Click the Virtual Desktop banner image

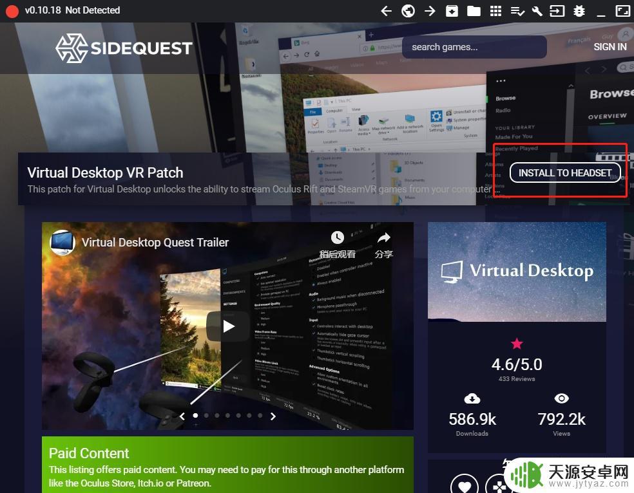[x=517, y=272]
